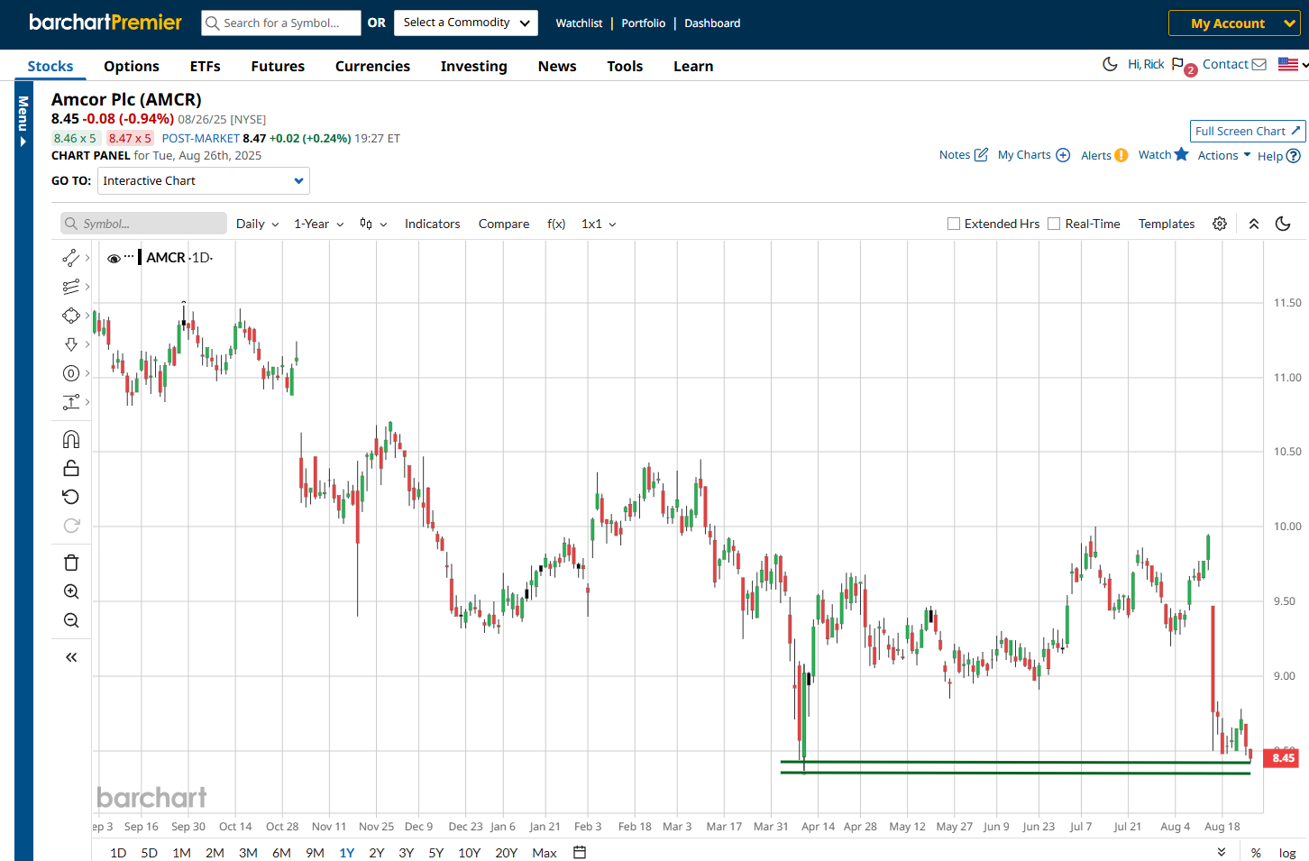Enable Extended Hrs checkbox
Viewport: 1309px width, 861px height.
click(954, 224)
